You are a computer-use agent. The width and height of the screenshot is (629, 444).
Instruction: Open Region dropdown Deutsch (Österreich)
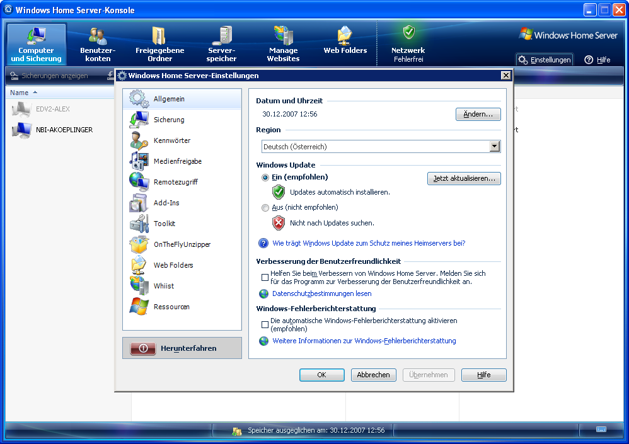click(x=381, y=147)
